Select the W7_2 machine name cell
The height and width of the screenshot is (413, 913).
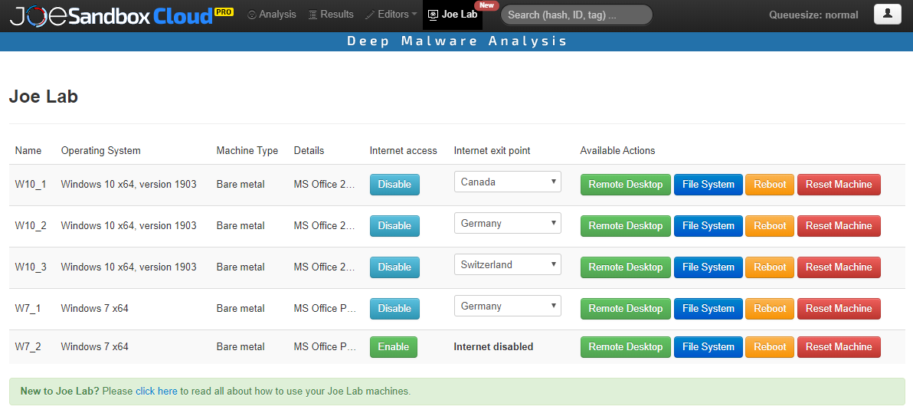click(28, 347)
